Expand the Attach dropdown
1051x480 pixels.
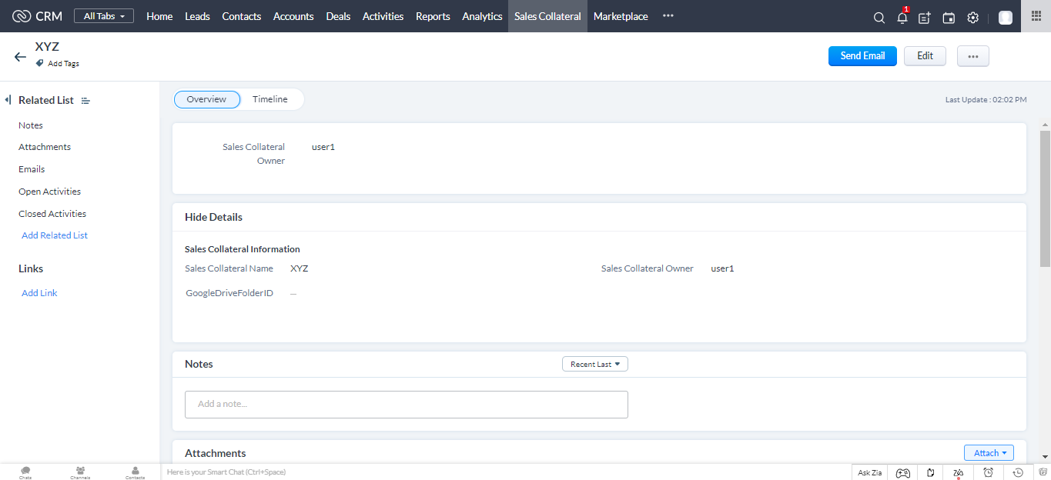point(989,453)
